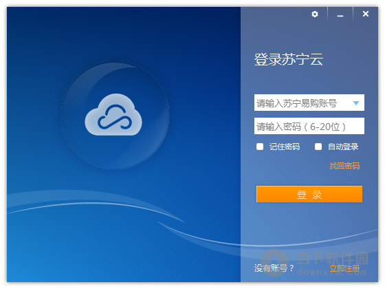Minimize the Suning Cloud login window
This screenshot has height=289, width=385.
coord(340,16)
